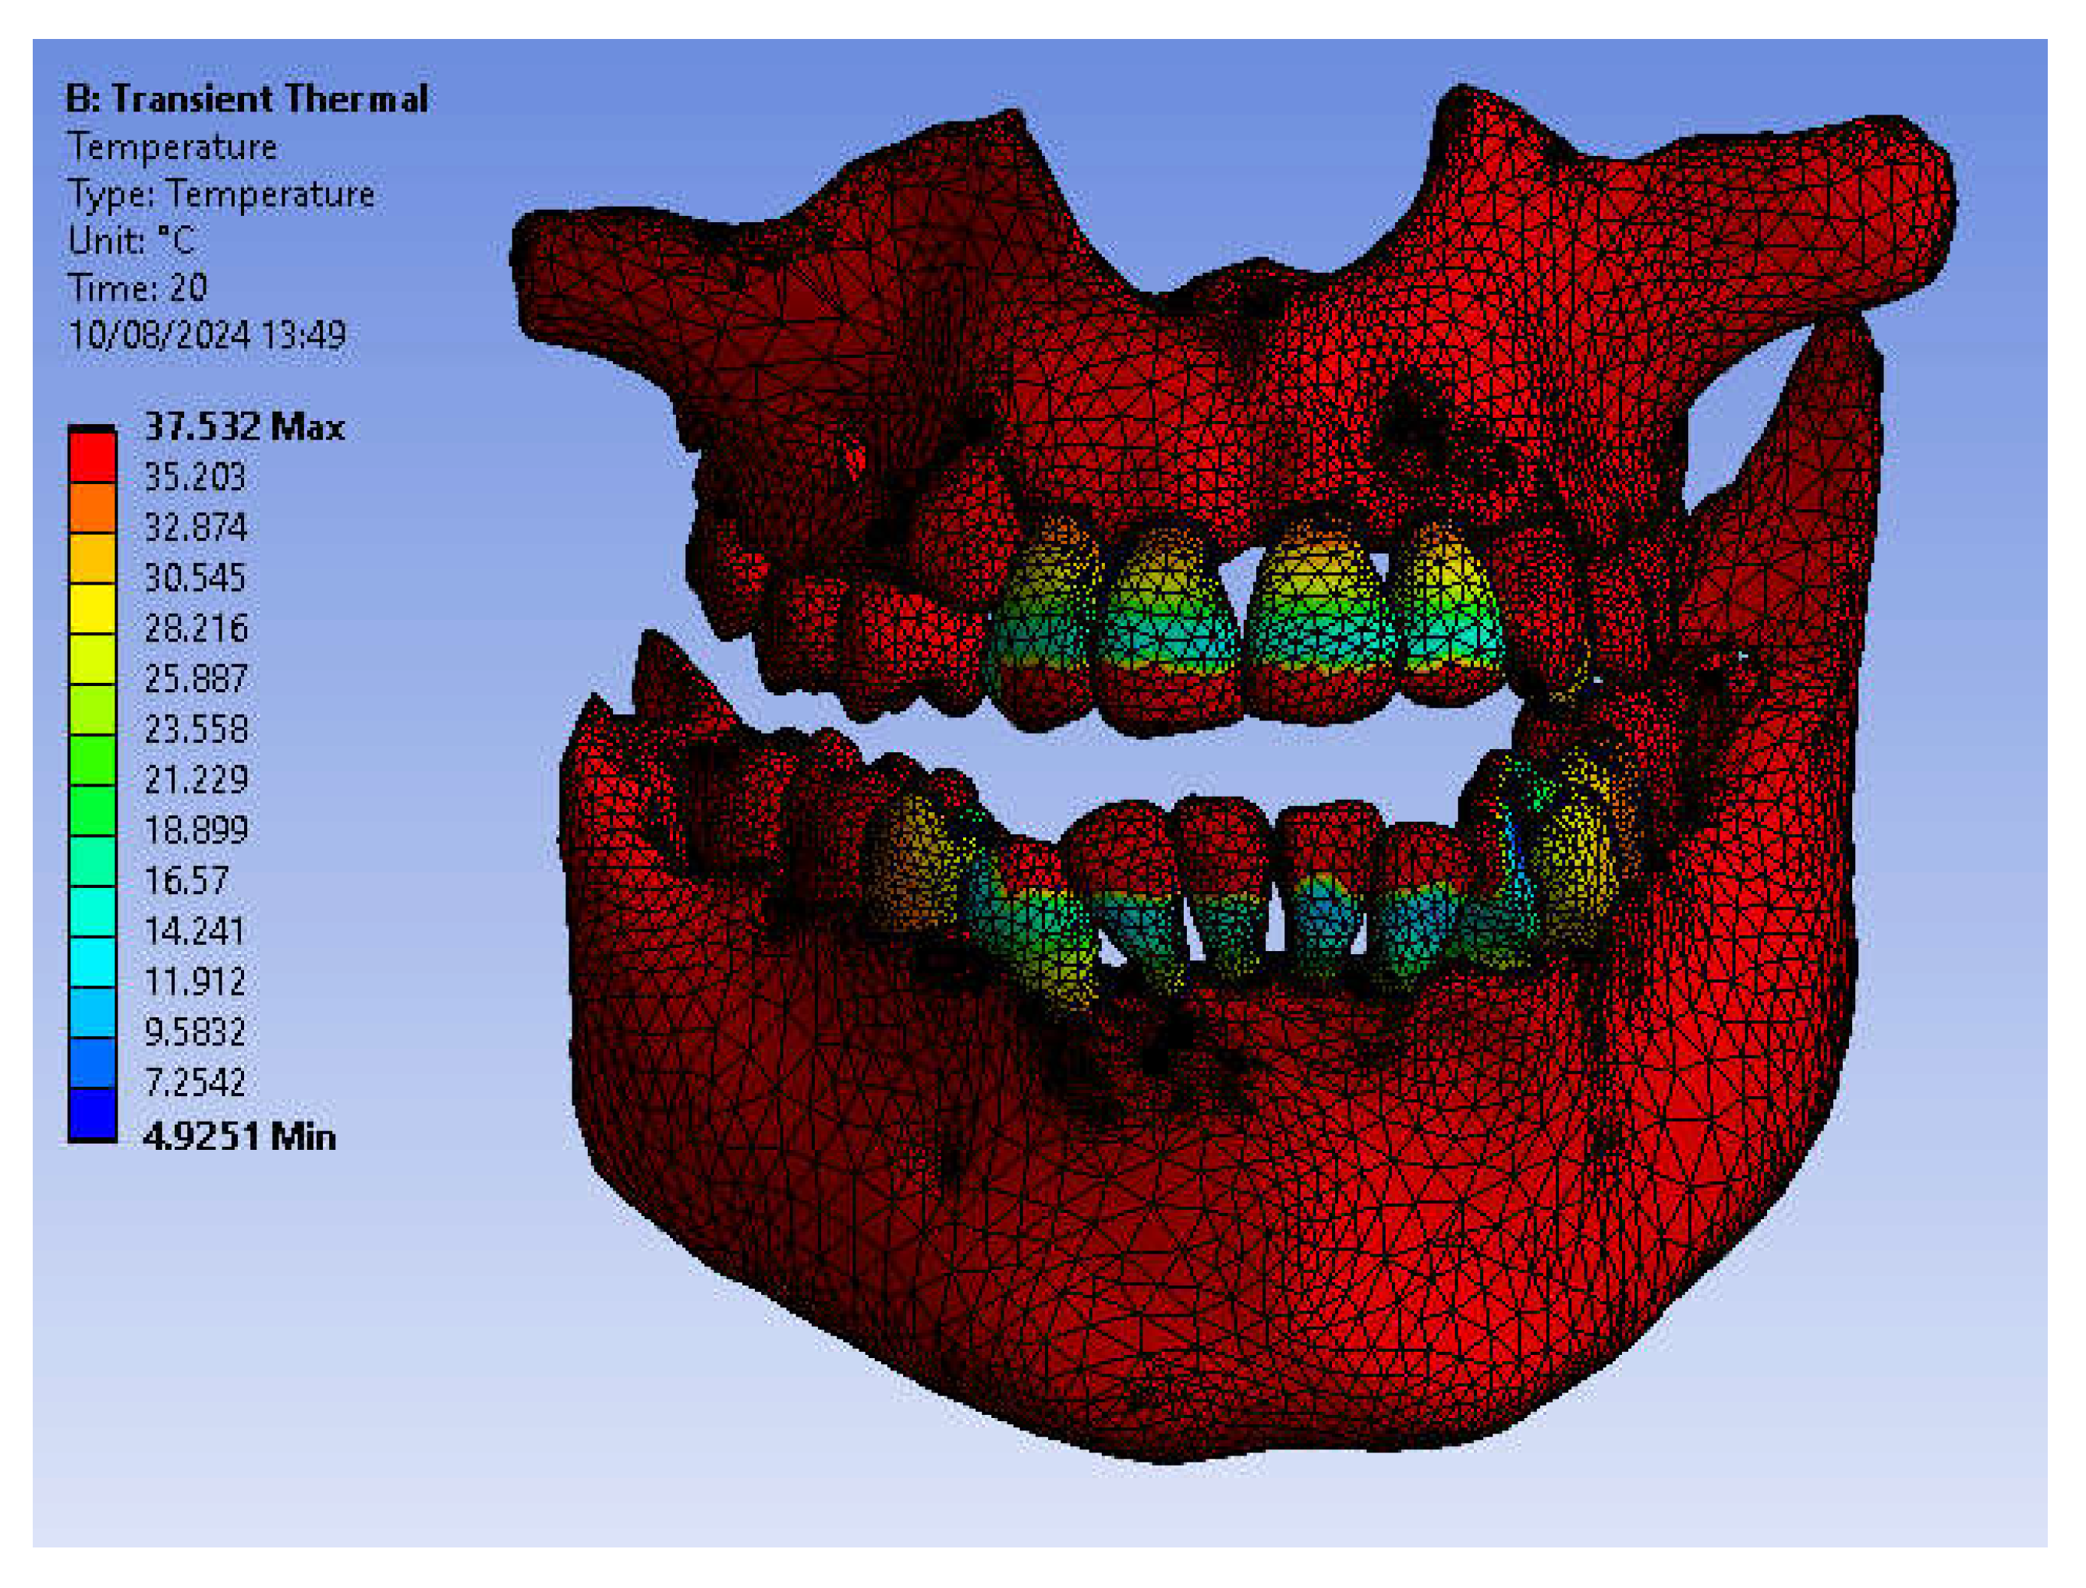Click the 30.545 legend value

pos(195,578)
